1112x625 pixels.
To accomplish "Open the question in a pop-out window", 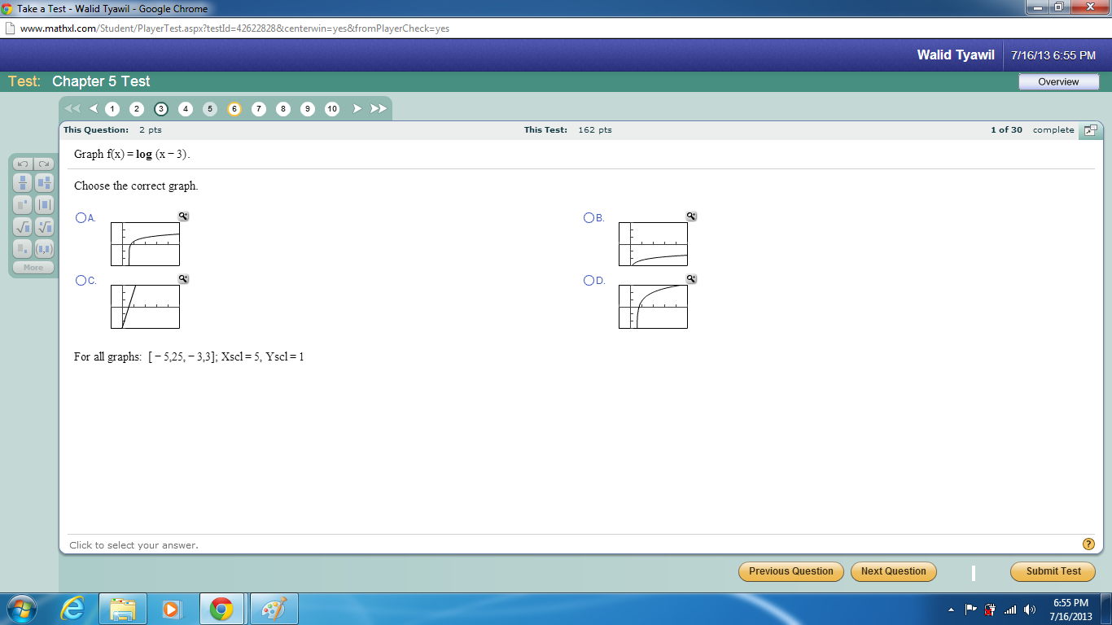I will click(1090, 130).
